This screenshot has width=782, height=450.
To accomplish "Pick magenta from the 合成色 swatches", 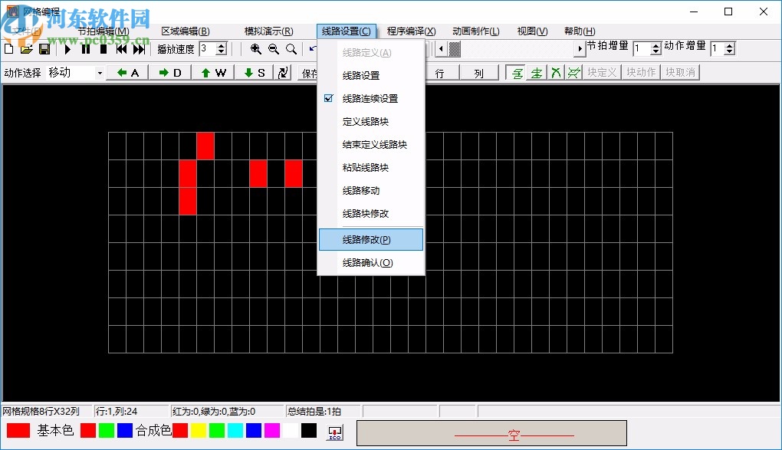I will 272,431.
